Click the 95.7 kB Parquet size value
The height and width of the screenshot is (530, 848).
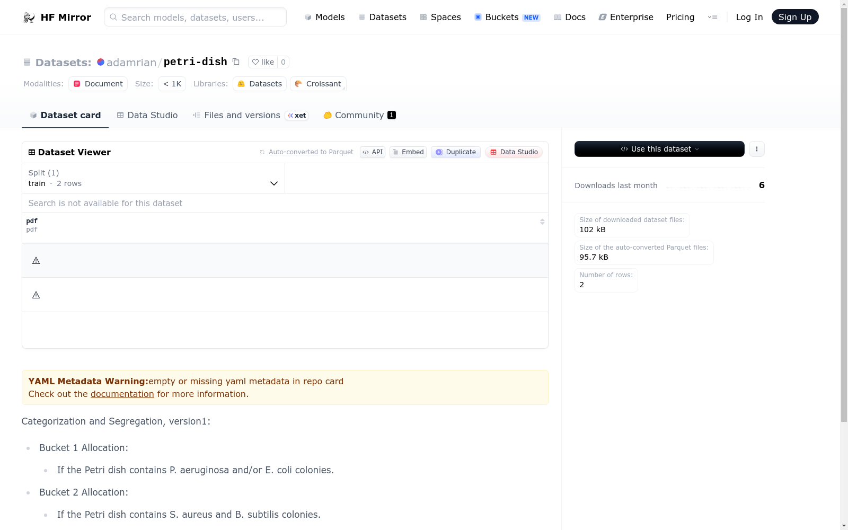(x=594, y=257)
